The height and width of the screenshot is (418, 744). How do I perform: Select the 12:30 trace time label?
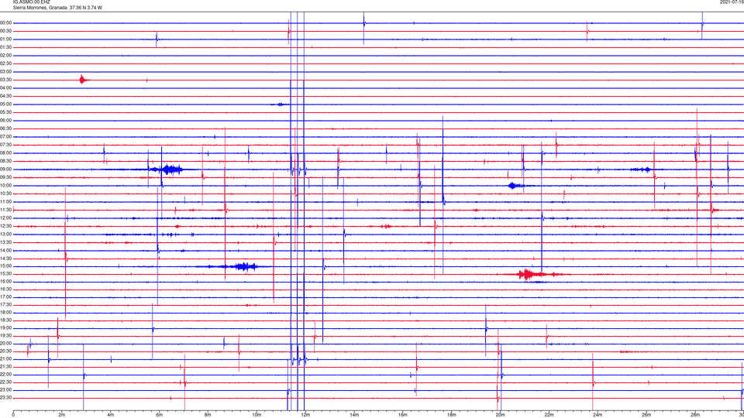[x=6, y=226]
